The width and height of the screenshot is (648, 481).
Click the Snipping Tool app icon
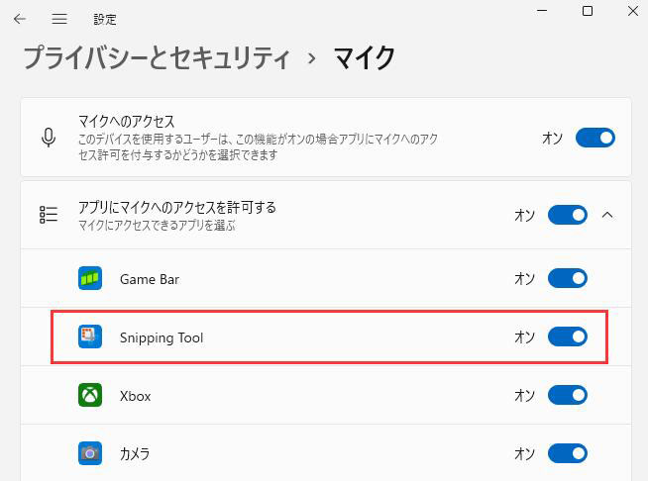(90, 337)
